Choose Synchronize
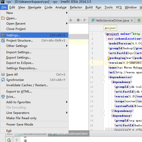Image resolution: width=142 pixels, height=142 pixels. [x=34, y=80]
